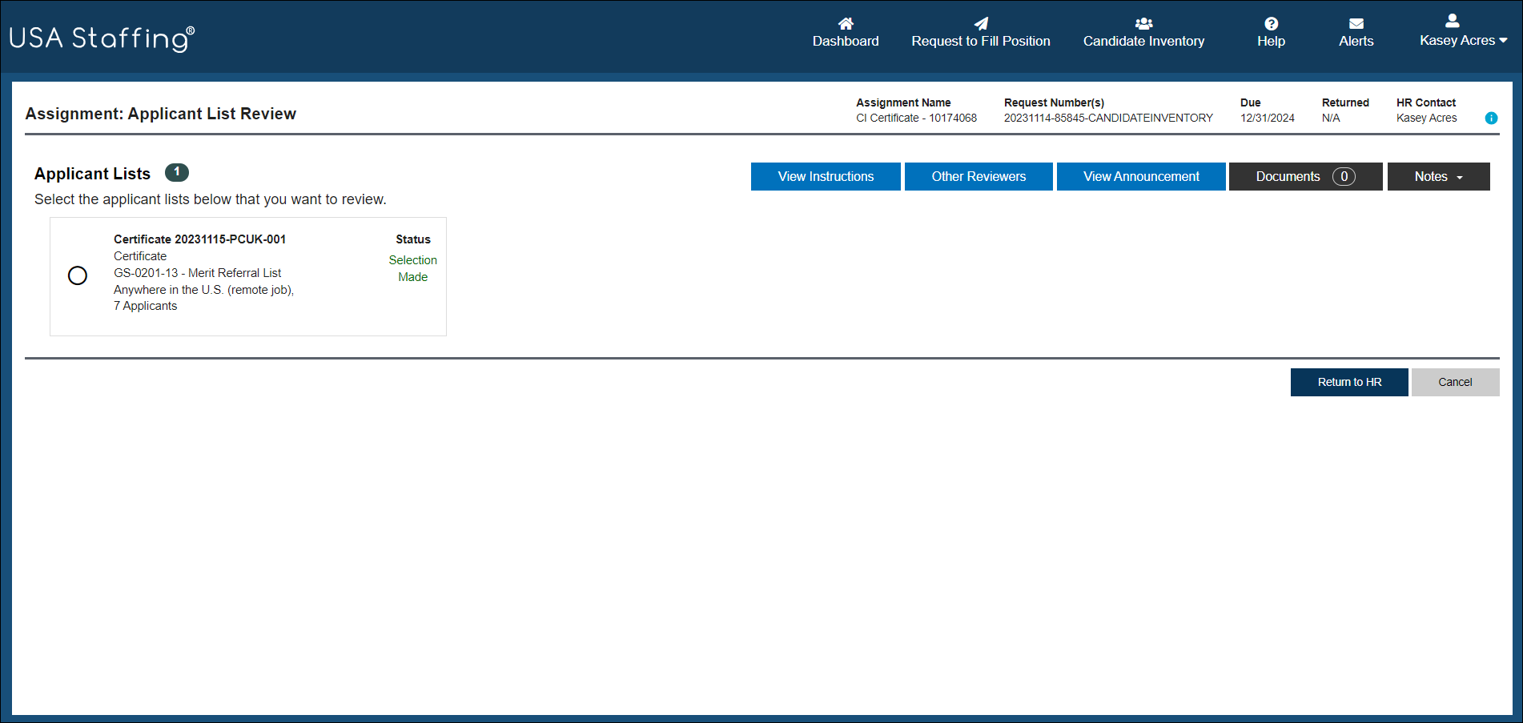Click the Documents count indicator showing zero
This screenshot has width=1523, height=723.
[x=1344, y=176]
